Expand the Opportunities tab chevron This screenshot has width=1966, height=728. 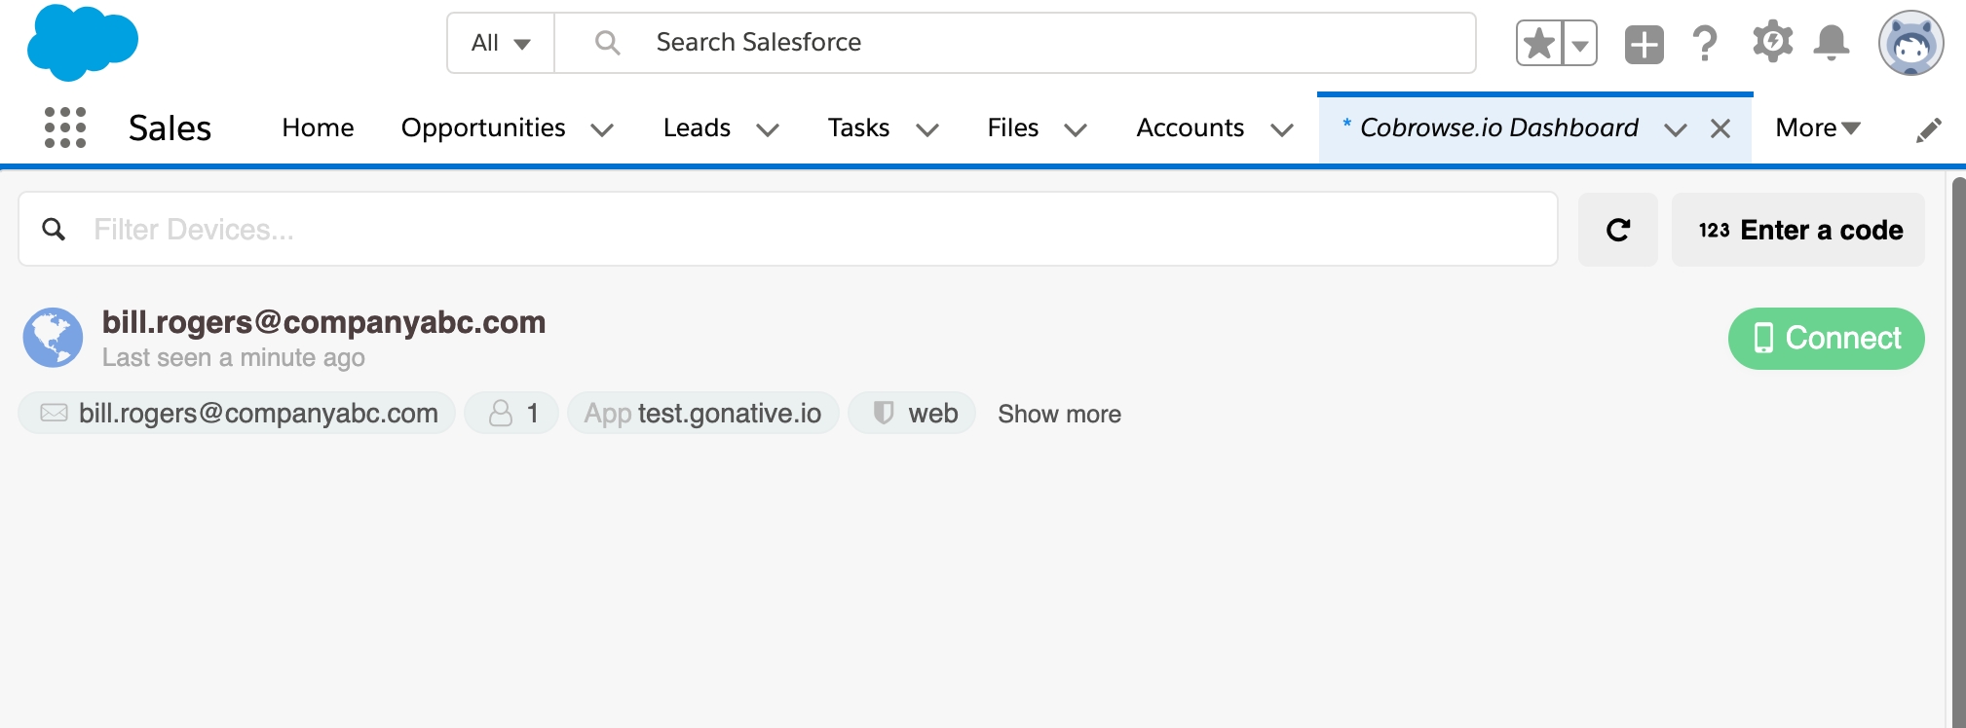coord(603,129)
